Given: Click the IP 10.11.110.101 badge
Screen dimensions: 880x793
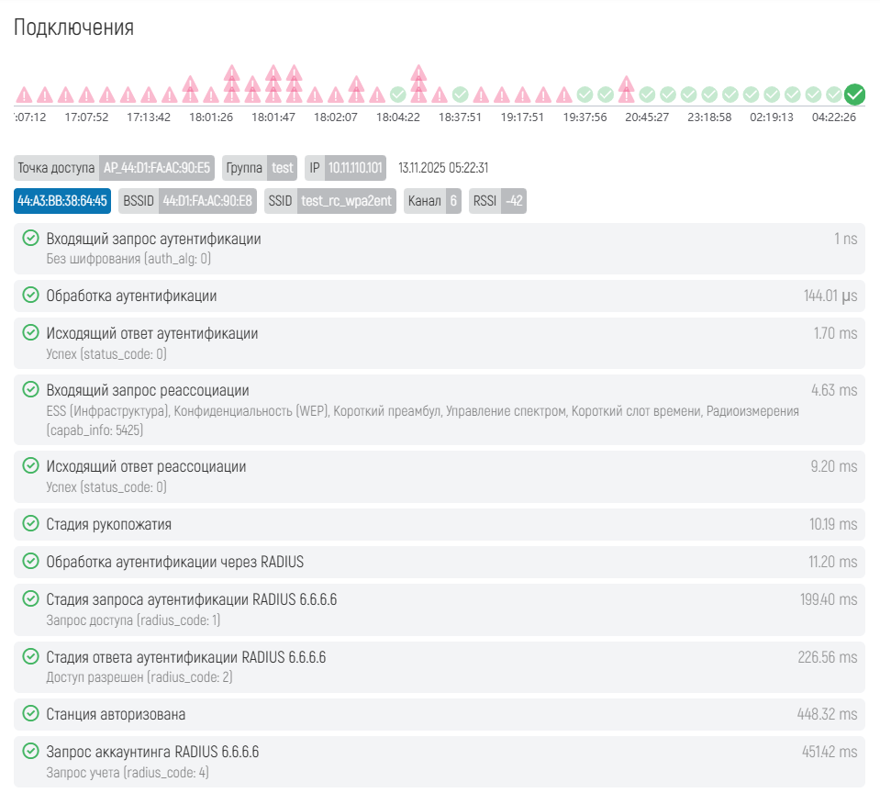Looking at the screenshot, I should (346, 169).
